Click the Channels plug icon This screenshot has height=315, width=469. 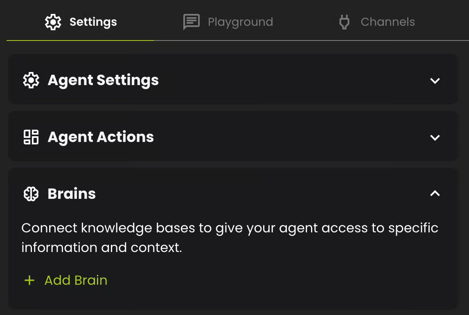pyautogui.click(x=344, y=22)
